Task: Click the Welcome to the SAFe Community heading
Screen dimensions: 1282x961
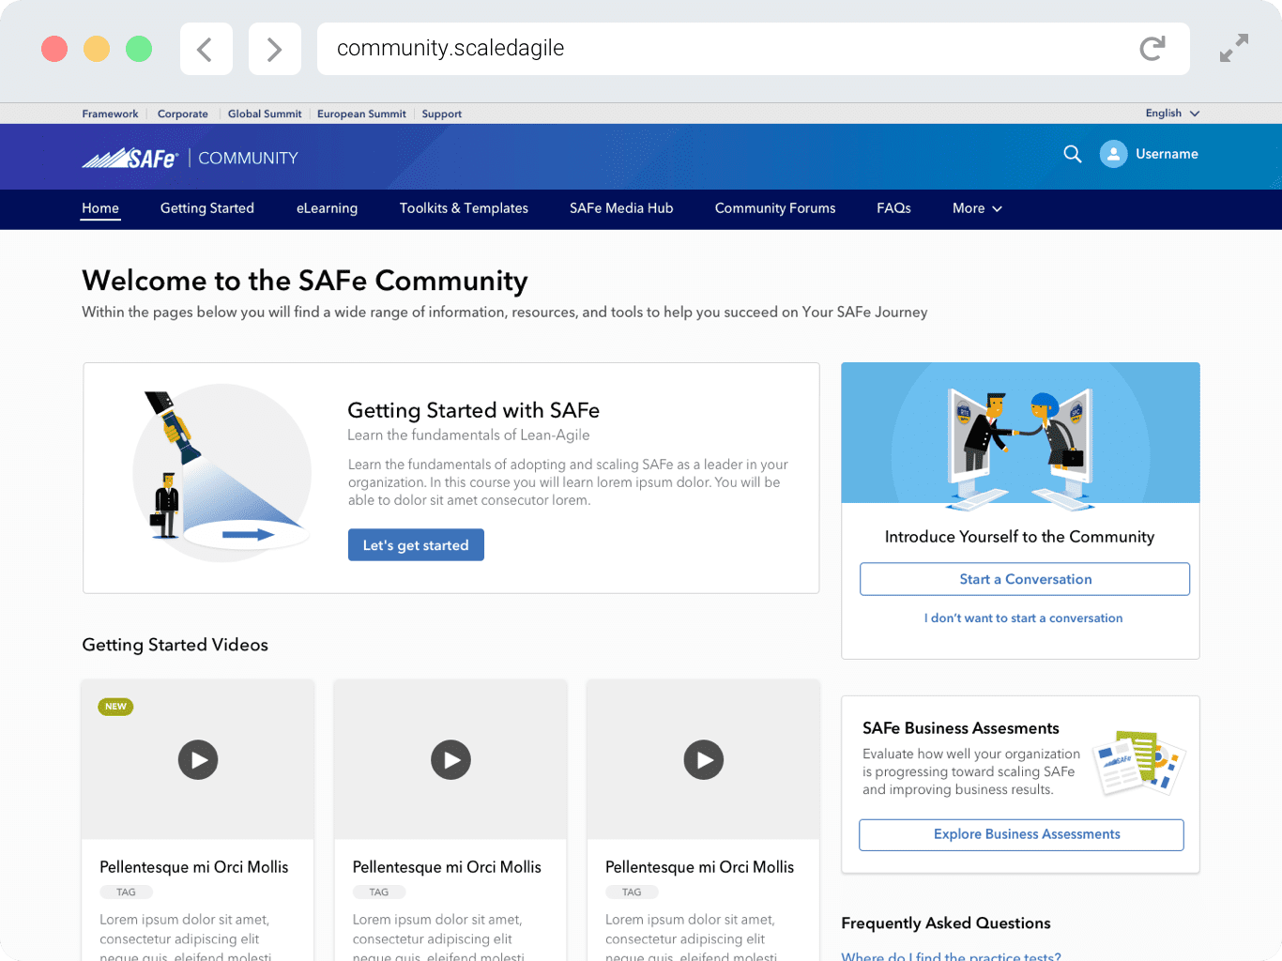Action: [x=305, y=281]
